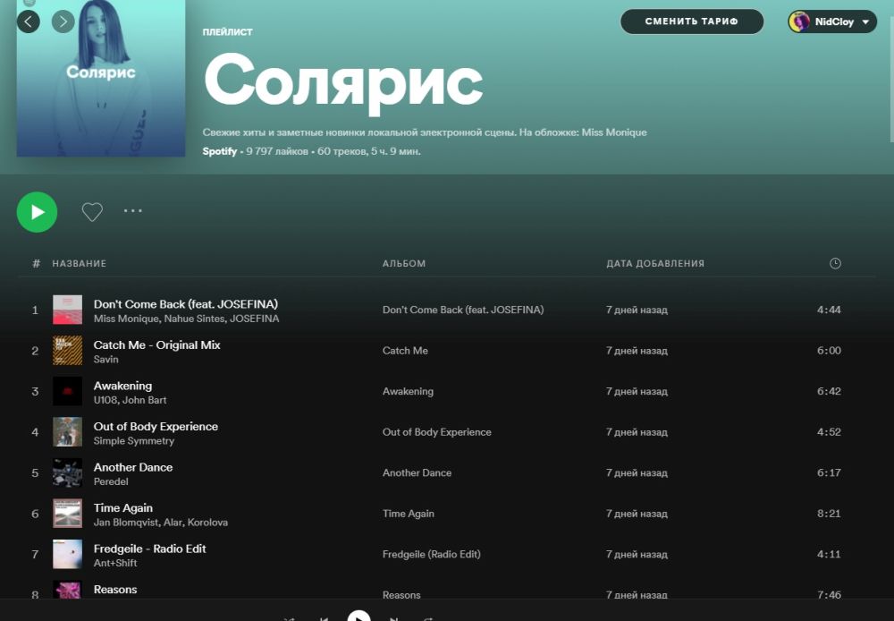The image size is (894, 621).
Task: Open album Catch Me
Action: pyautogui.click(x=405, y=351)
